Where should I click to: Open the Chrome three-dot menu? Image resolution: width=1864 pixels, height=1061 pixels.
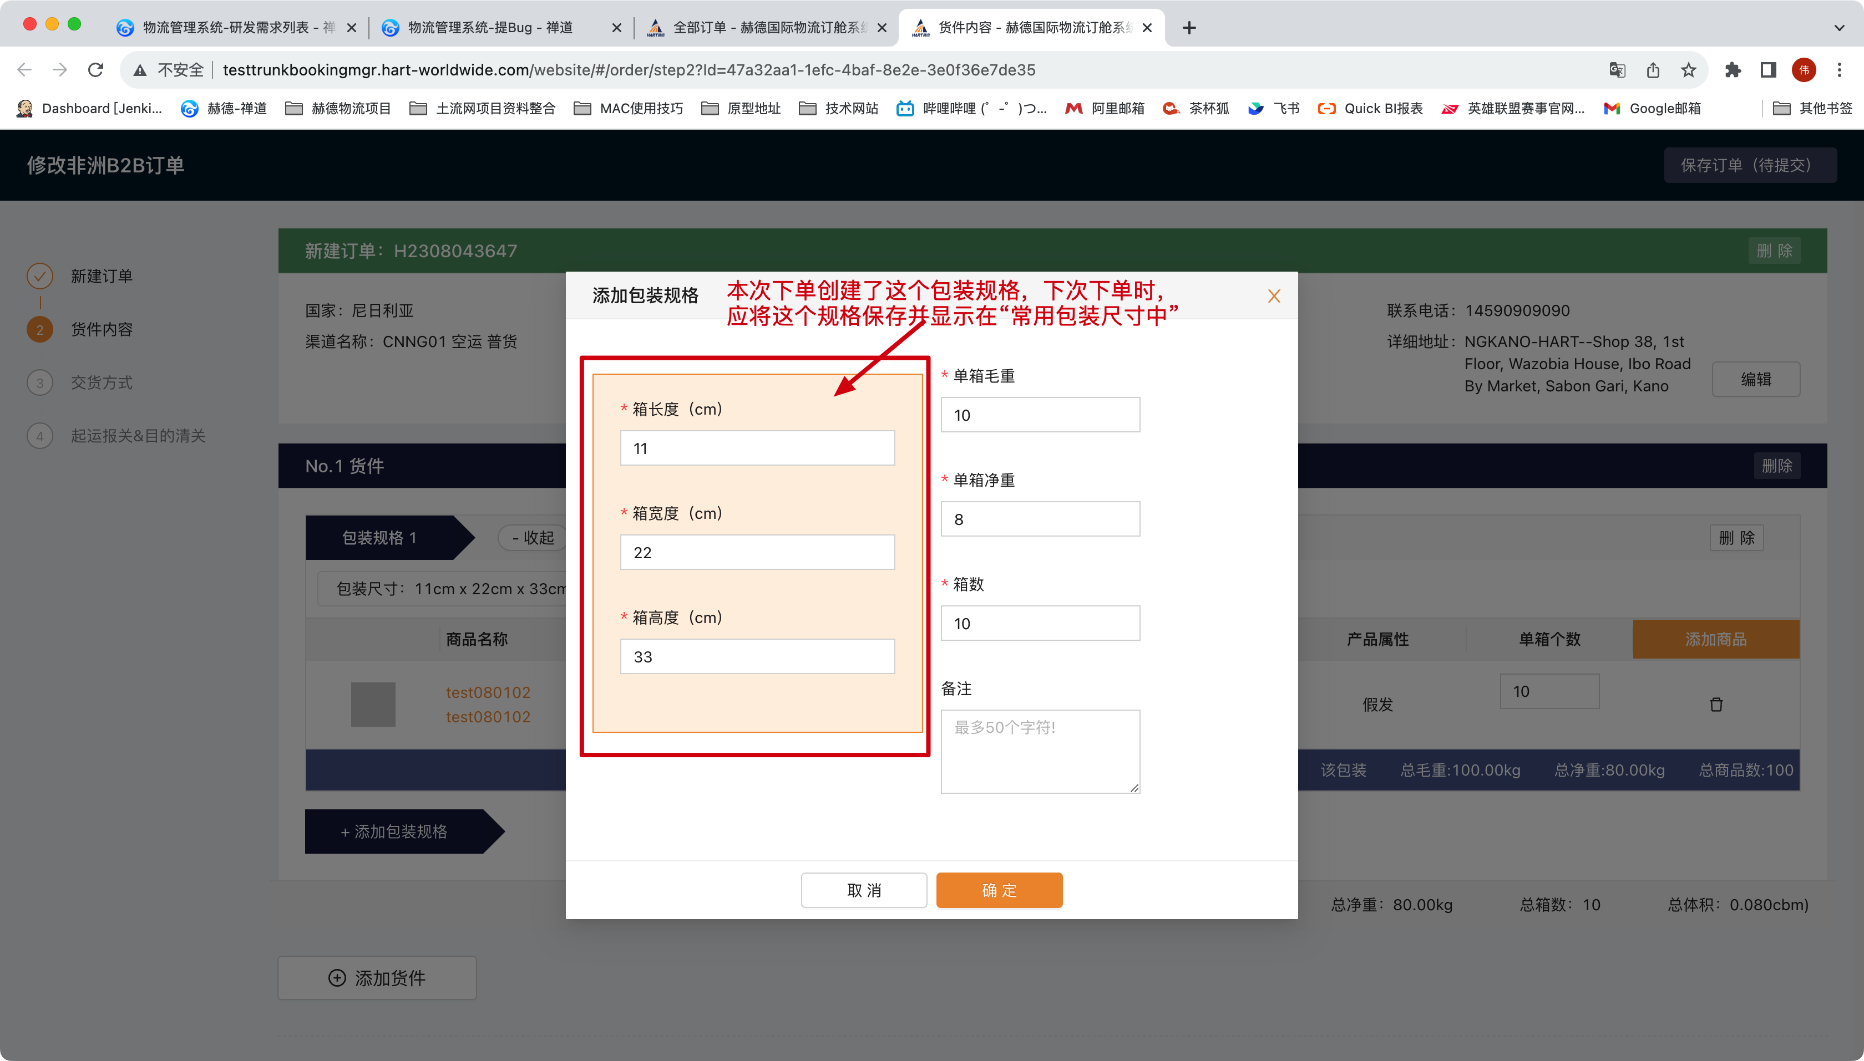1839,70
